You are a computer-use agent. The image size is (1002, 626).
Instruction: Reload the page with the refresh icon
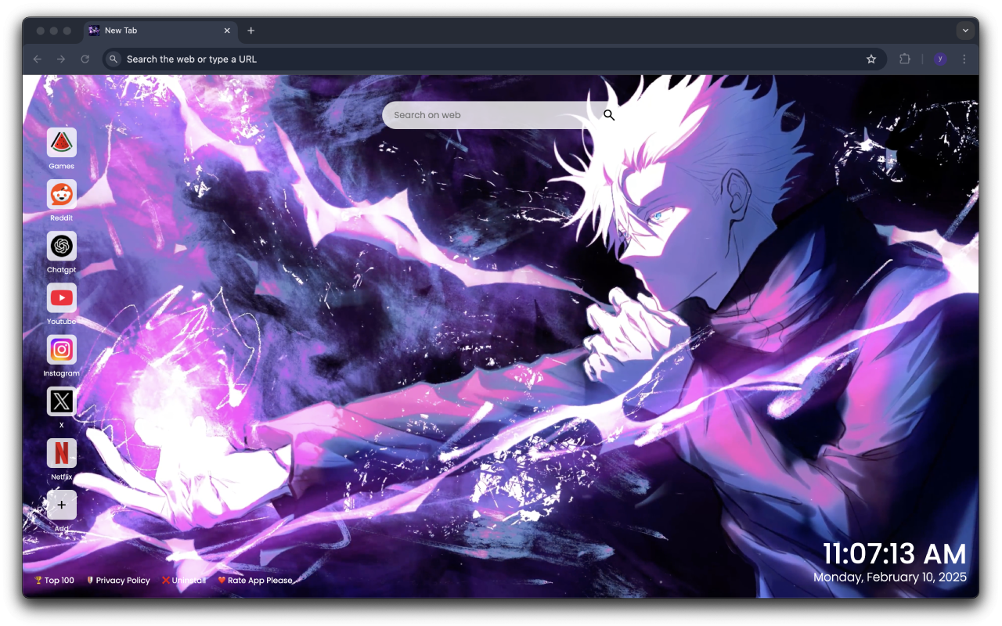(x=85, y=59)
